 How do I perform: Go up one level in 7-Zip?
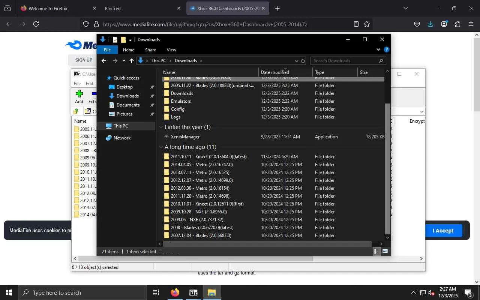click(76, 111)
